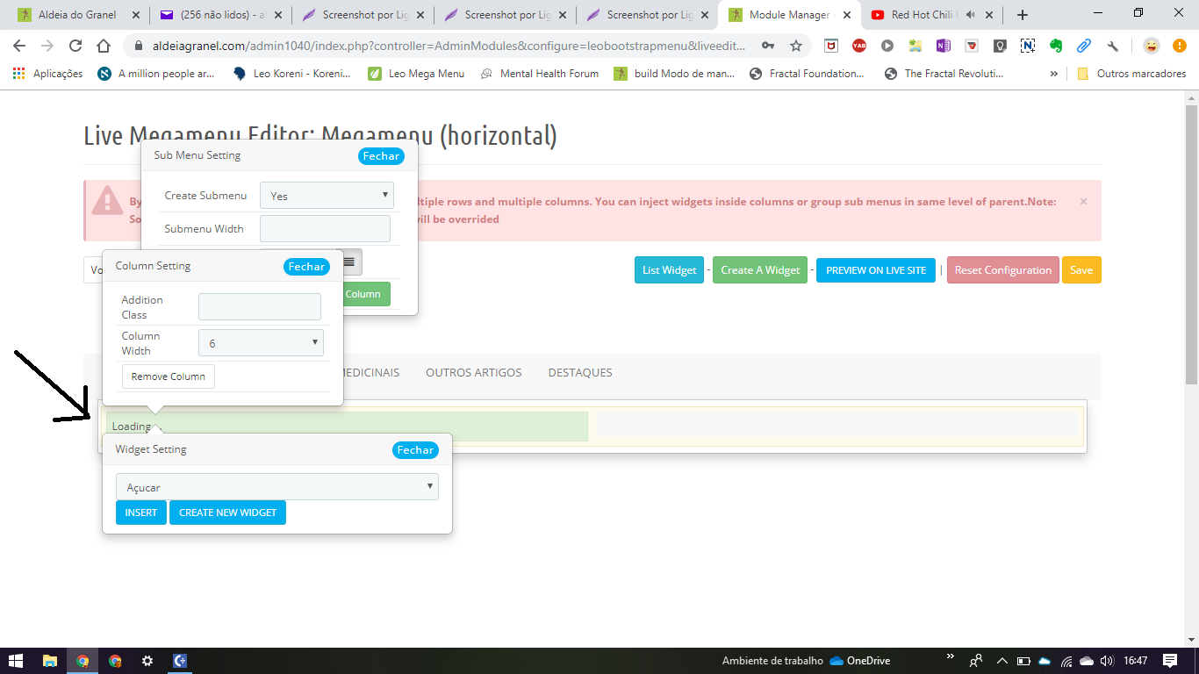
Task: Open the Column Width dropdown
Action: (261, 343)
